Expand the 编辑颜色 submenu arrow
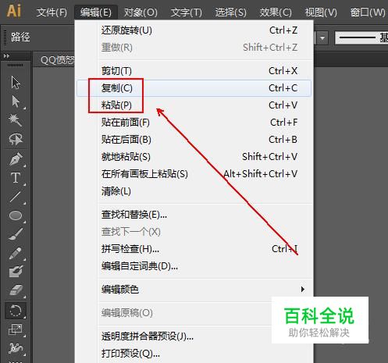388x363 pixels. (302, 289)
